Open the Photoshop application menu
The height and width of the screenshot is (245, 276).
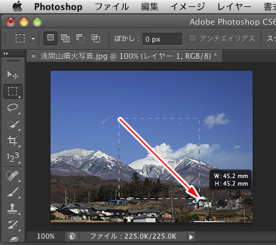(58, 7)
